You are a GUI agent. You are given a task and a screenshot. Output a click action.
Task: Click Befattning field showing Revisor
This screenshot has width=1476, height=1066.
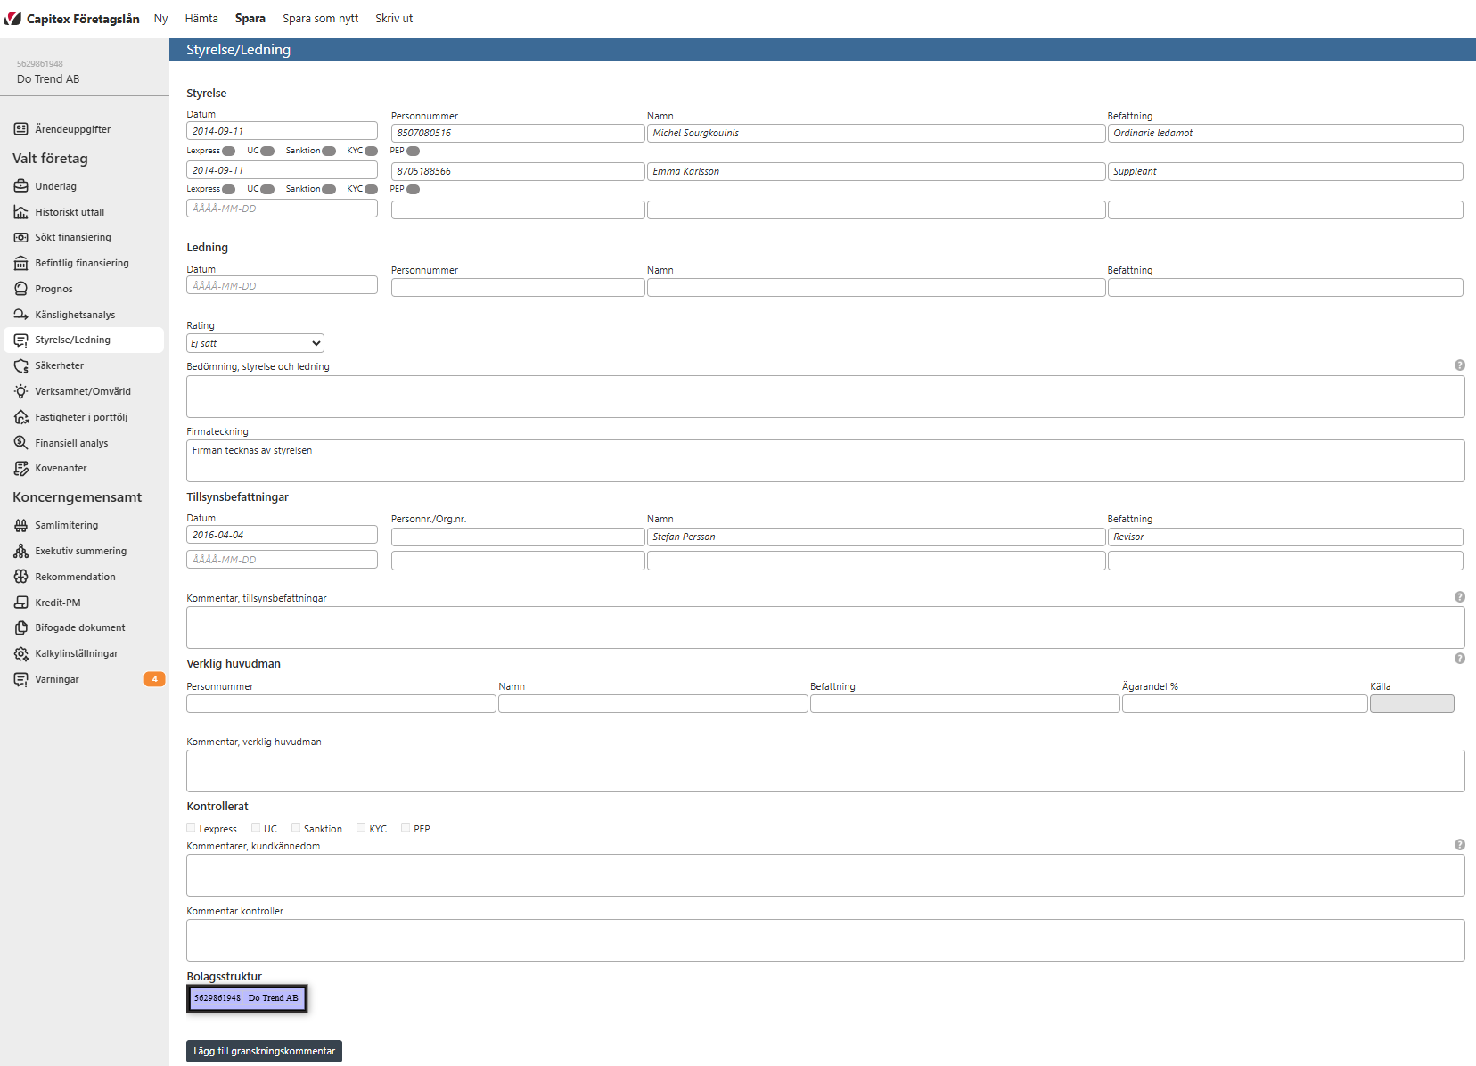[1285, 537]
